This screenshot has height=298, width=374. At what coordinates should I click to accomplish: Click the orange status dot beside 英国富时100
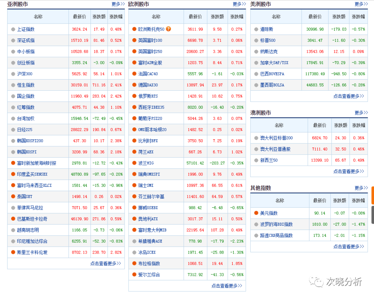point(134,40)
